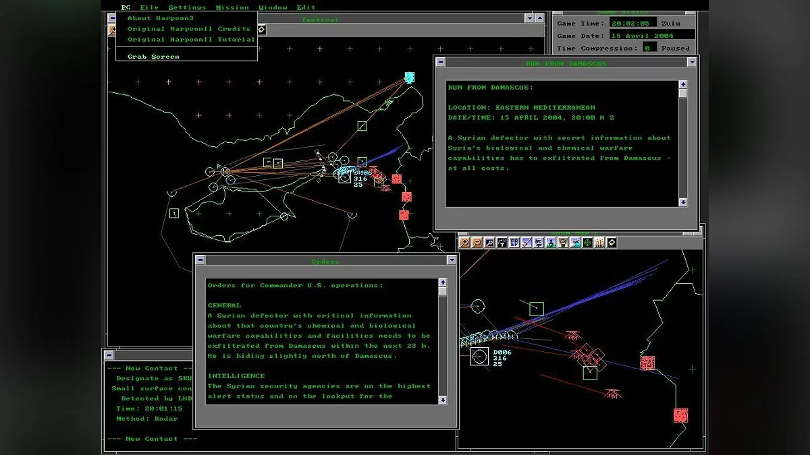Image resolution: width=810 pixels, height=455 pixels.
Task: Open the Mission menu
Action: [232, 7]
